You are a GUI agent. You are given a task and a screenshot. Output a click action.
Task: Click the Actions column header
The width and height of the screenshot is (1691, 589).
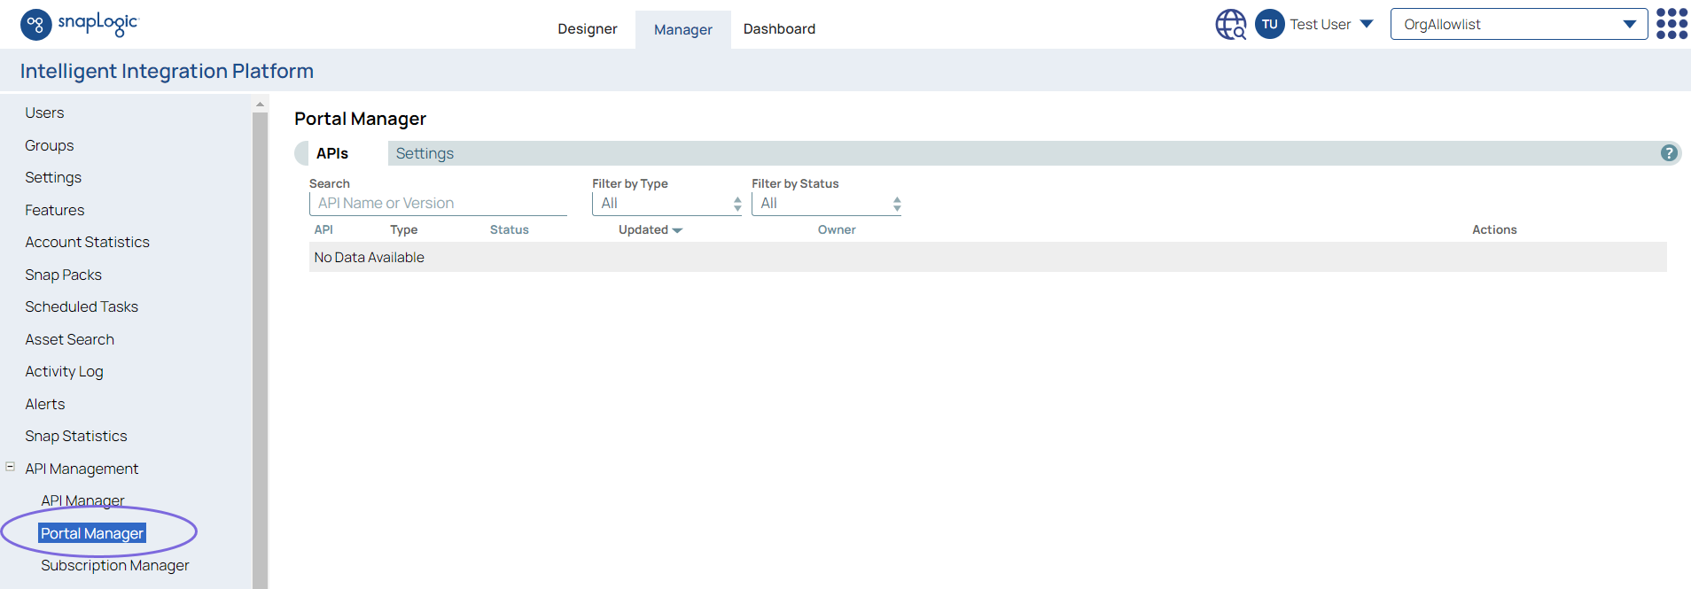(1494, 229)
